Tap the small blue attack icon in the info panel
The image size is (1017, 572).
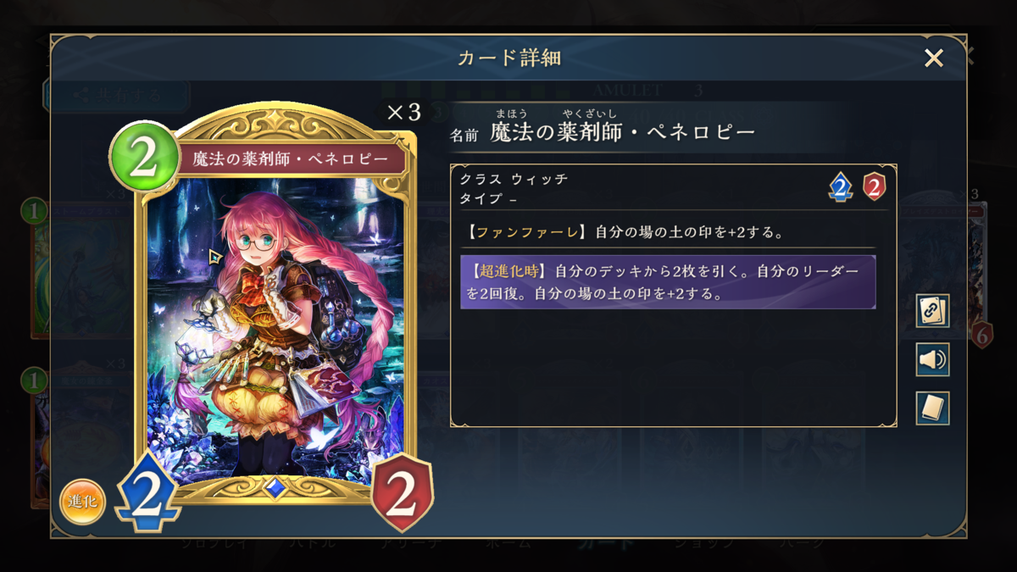[x=840, y=186]
